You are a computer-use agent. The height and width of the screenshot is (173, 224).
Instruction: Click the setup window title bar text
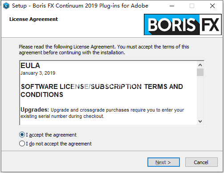[x=80, y=6]
